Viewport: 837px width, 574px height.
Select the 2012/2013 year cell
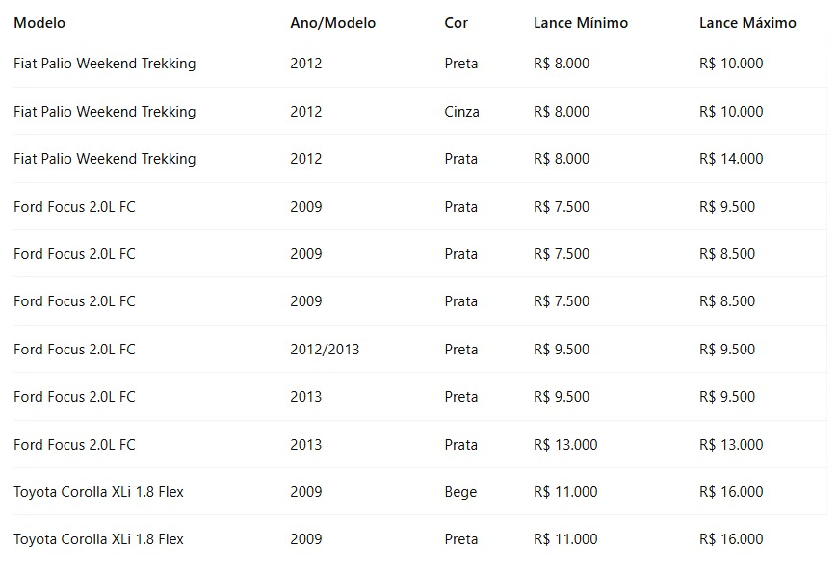pos(325,350)
